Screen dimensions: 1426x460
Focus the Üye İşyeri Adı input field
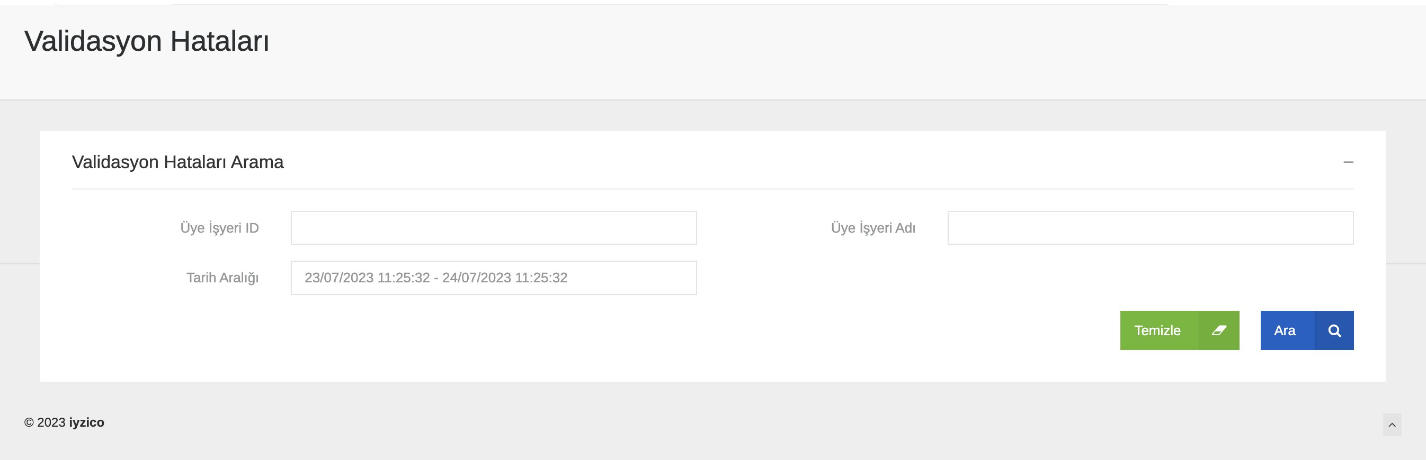click(1150, 227)
